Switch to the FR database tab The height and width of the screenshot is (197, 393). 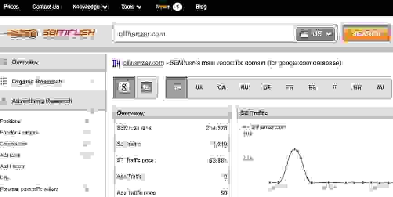289,88
